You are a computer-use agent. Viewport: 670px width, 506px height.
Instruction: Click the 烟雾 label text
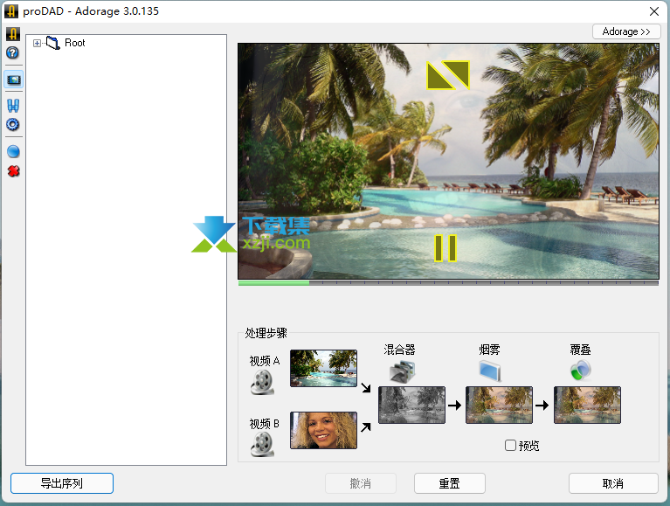tap(490, 350)
